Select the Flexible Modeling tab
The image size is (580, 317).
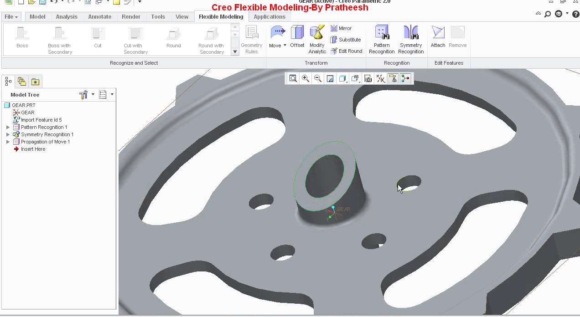click(221, 17)
